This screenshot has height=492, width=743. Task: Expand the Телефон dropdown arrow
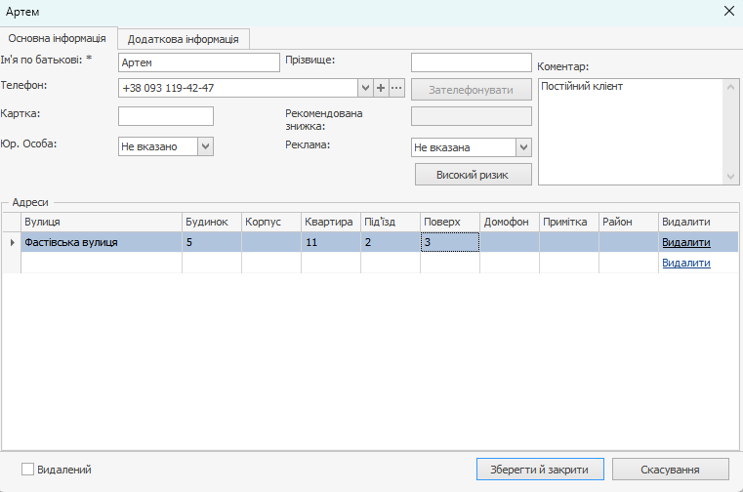click(365, 88)
